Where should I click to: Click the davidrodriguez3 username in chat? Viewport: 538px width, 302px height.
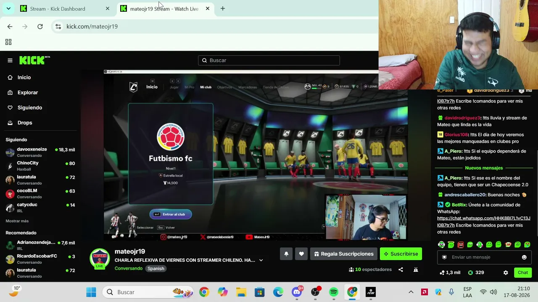click(x=462, y=118)
